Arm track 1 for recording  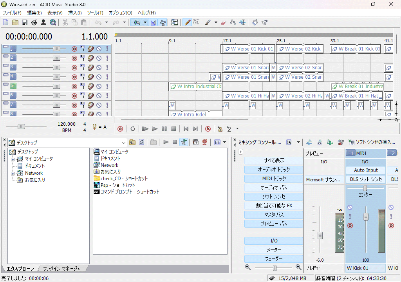point(74,49)
